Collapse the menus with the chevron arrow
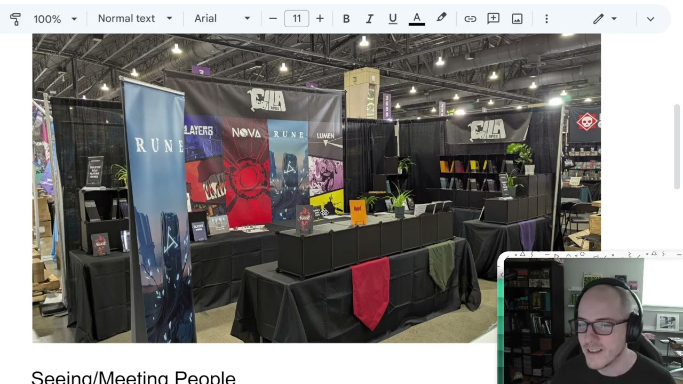 (x=650, y=19)
